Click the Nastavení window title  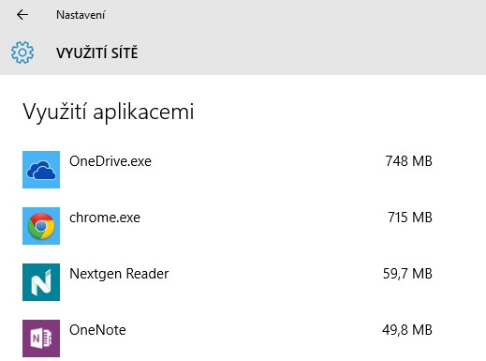point(81,15)
